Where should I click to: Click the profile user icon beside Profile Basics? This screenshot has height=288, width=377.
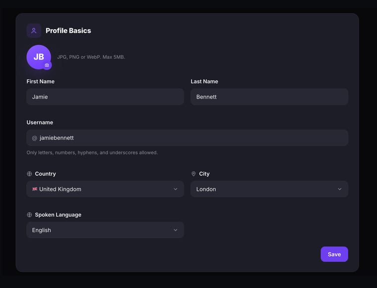[34, 31]
